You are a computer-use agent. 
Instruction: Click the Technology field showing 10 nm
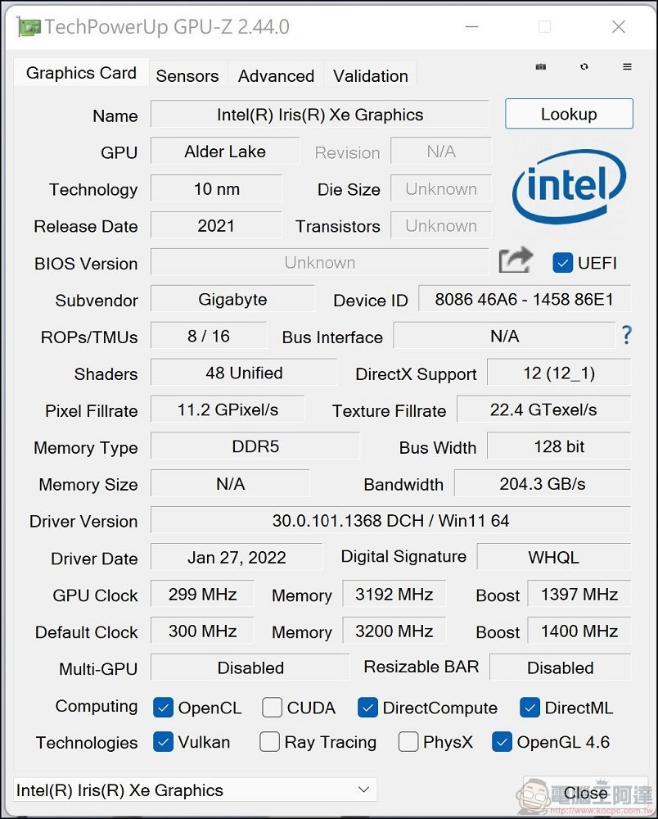(x=217, y=188)
